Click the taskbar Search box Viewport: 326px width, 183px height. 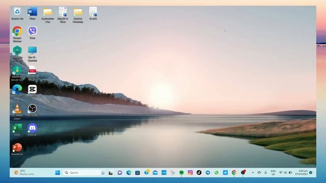[85, 173]
